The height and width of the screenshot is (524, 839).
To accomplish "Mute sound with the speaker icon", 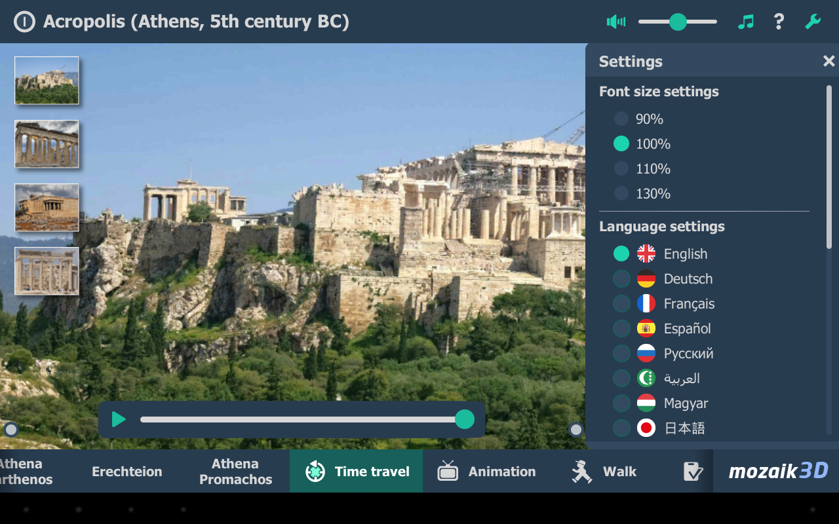I will (x=616, y=22).
